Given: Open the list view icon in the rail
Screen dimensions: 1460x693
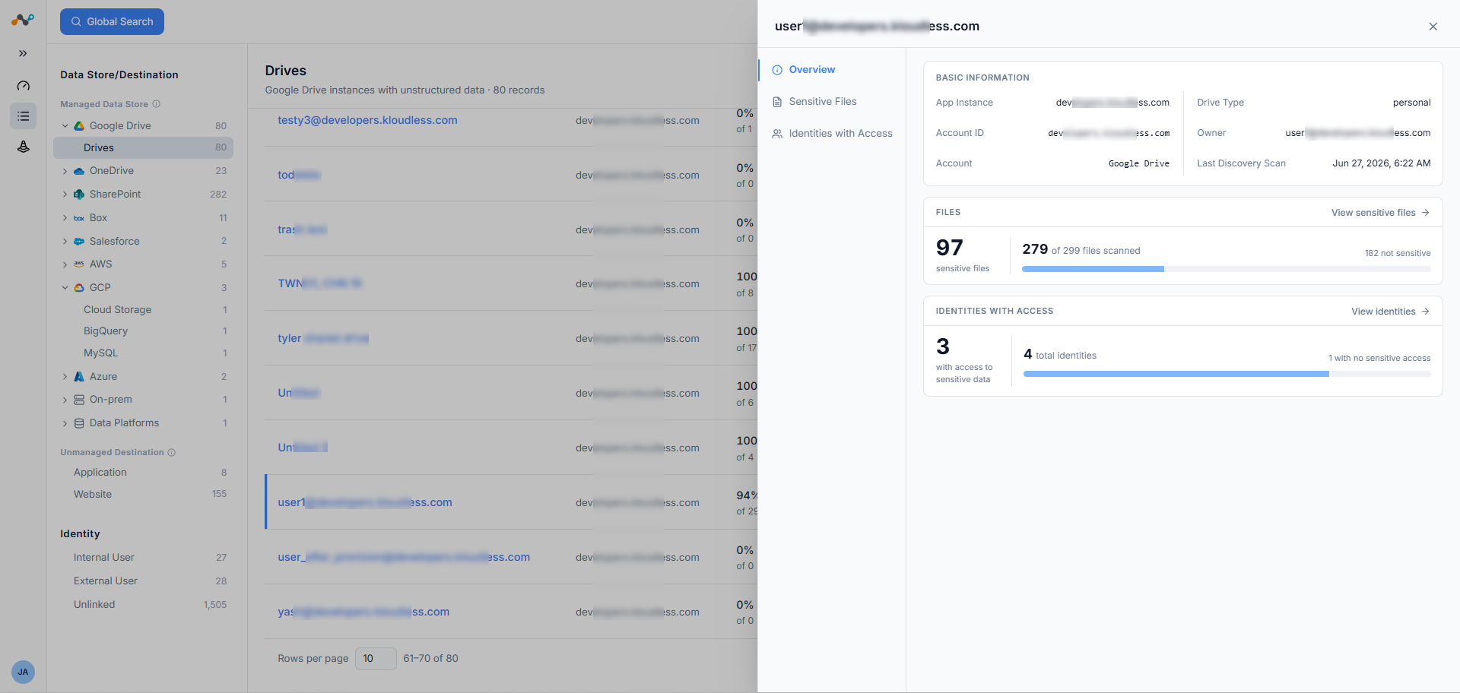Looking at the screenshot, I should pyautogui.click(x=23, y=116).
